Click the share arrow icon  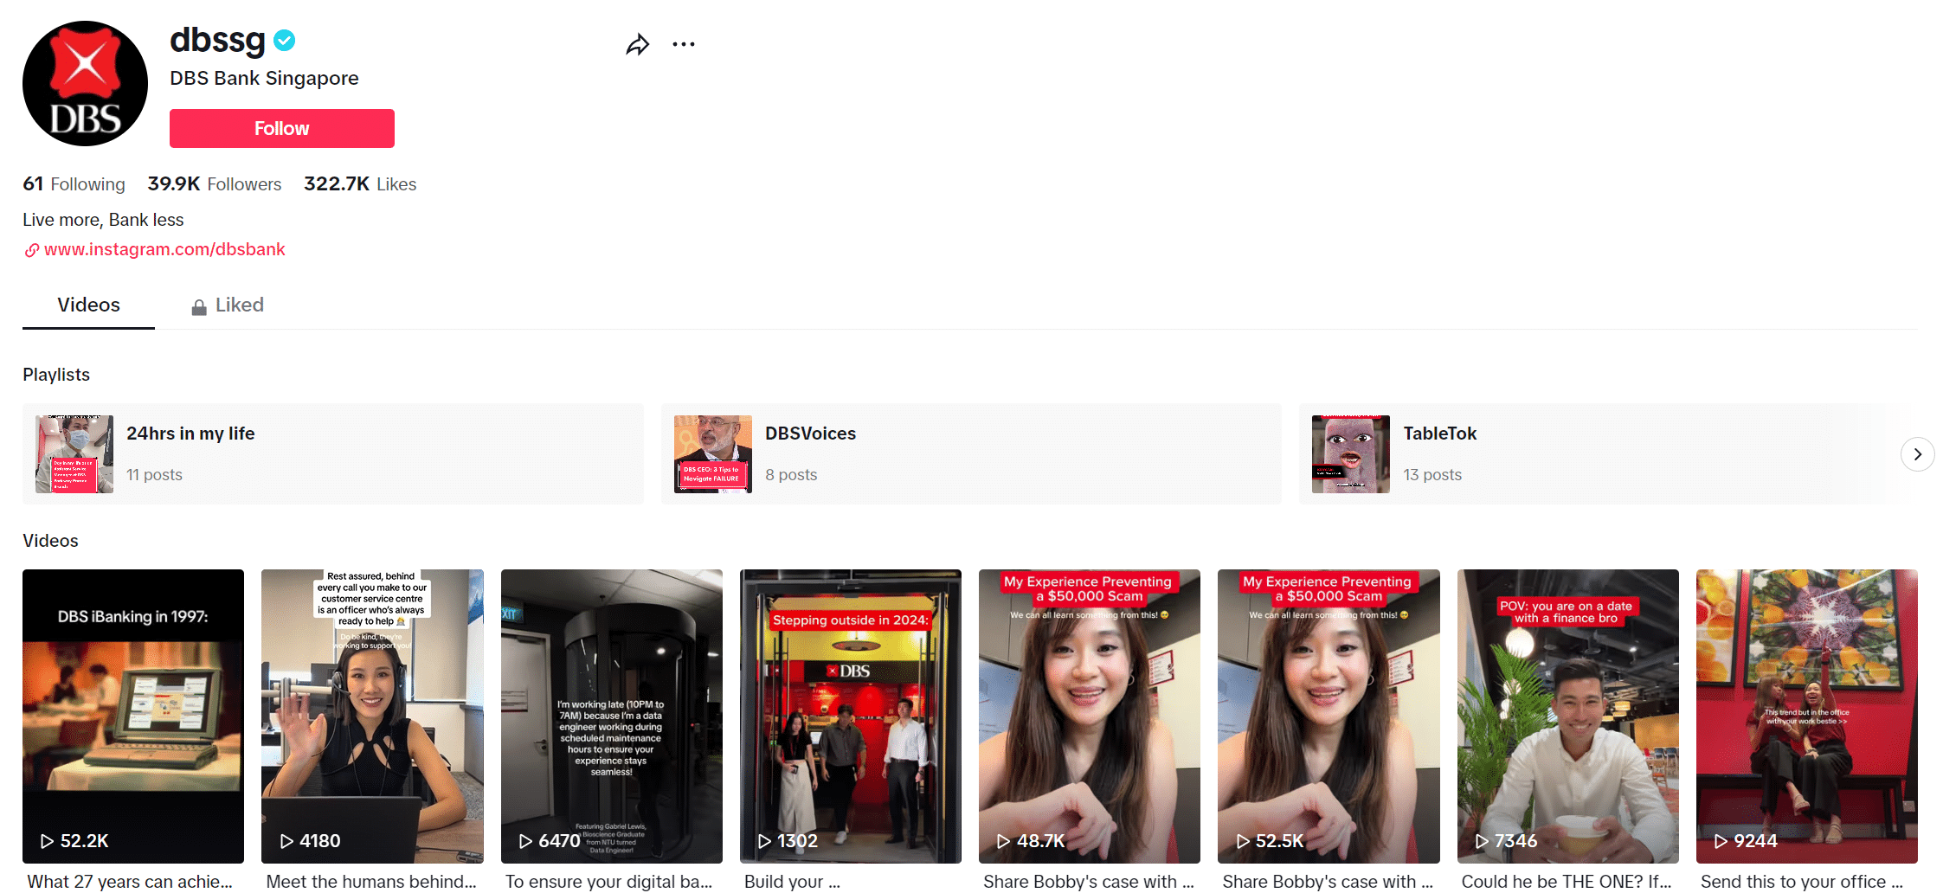point(638,44)
